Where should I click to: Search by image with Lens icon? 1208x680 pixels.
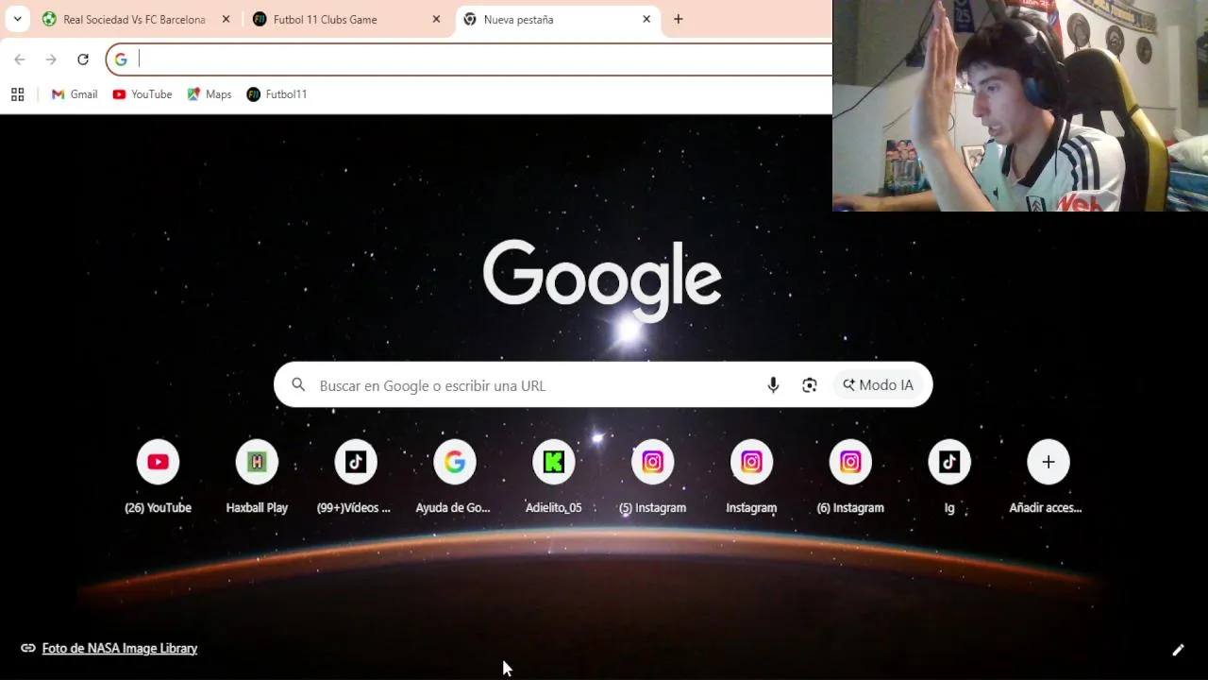(810, 385)
